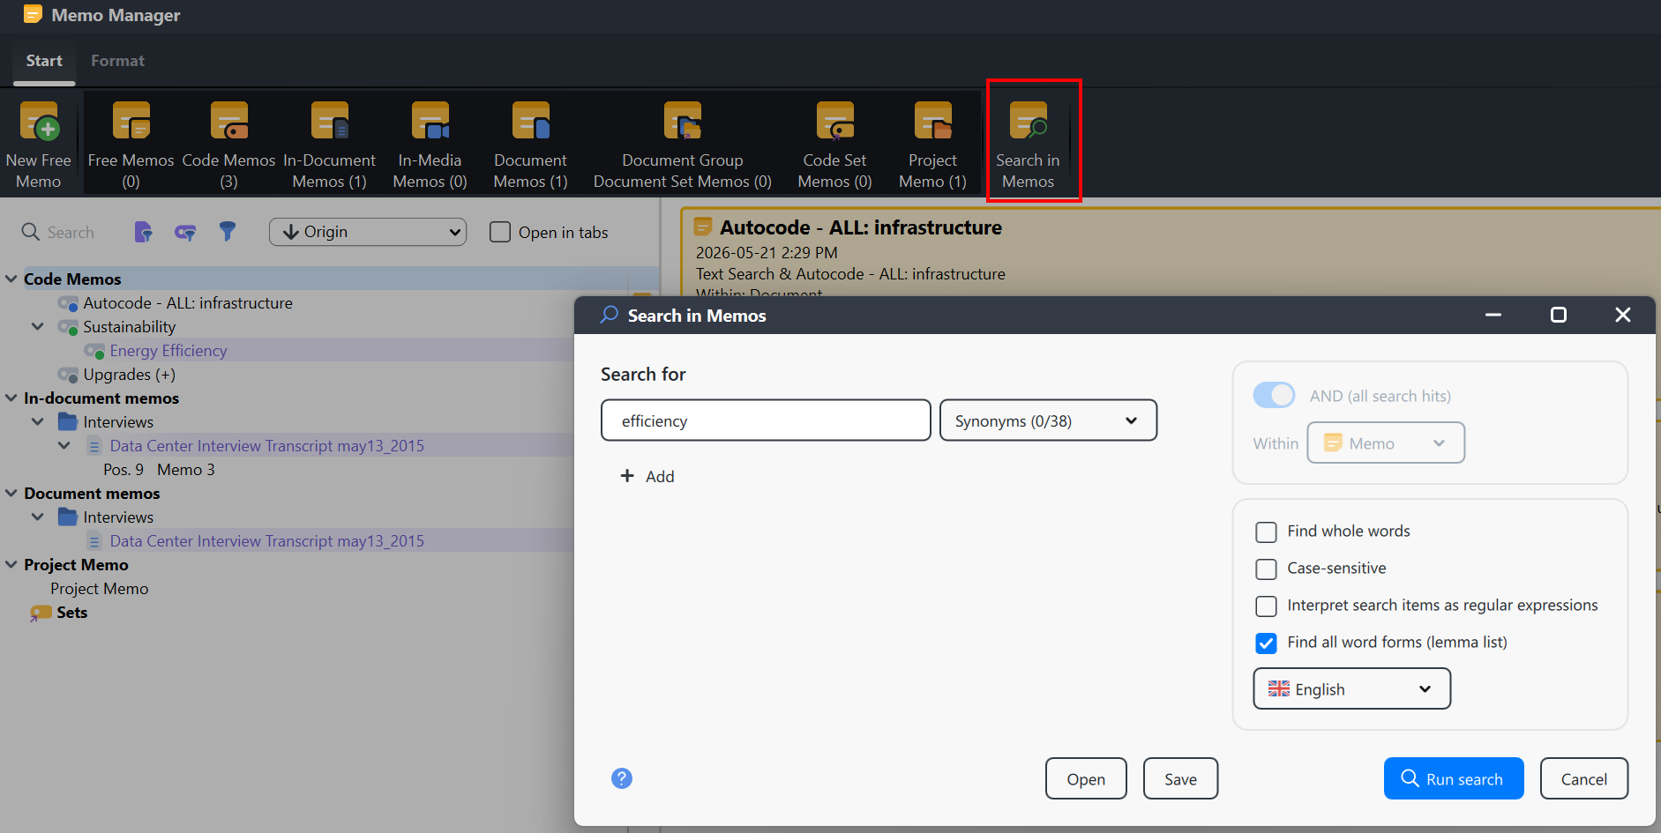The width and height of the screenshot is (1661, 833).
Task: Create a New Free Memo
Action: point(39,145)
